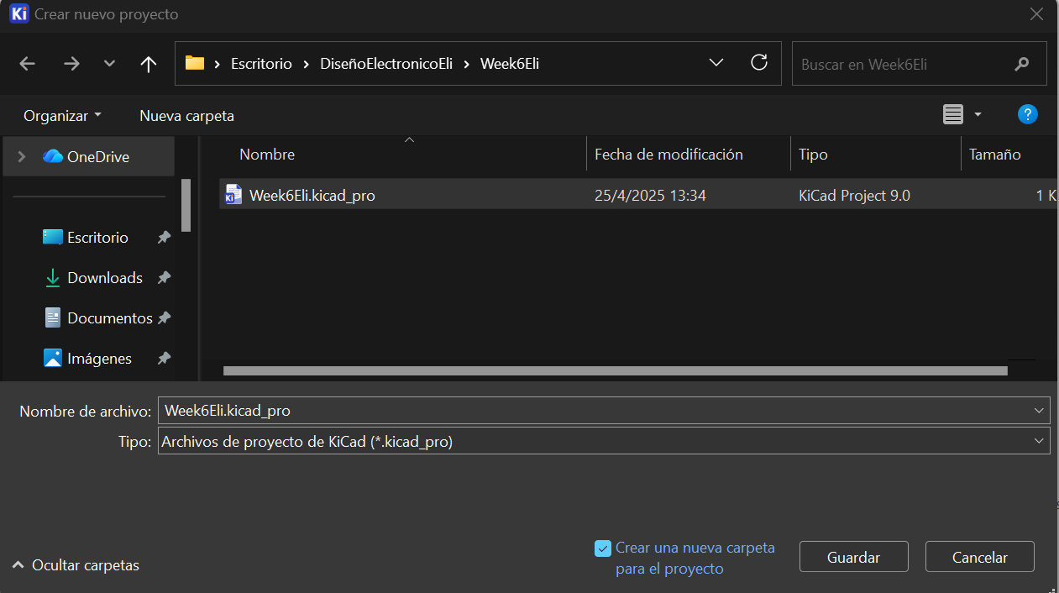Click the magnifier search icon
The width and height of the screenshot is (1059, 593).
(1021, 64)
